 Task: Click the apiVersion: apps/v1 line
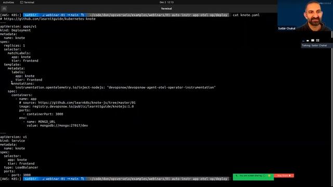tap(18, 26)
